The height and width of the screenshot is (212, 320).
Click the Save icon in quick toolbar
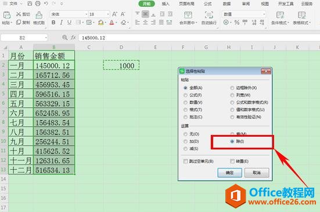[x=30, y=3]
